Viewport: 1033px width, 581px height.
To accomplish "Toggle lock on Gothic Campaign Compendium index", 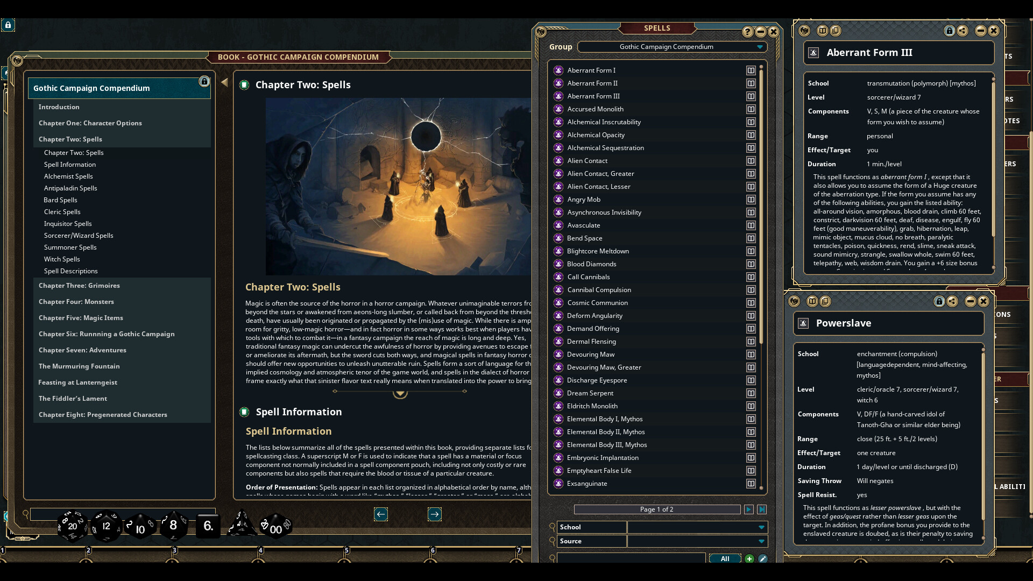I will (204, 81).
